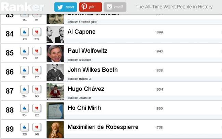The height and width of the screenshot is (139, 222).
Task: Share list using Pinterest pin button
Action: tap(91, 7)
